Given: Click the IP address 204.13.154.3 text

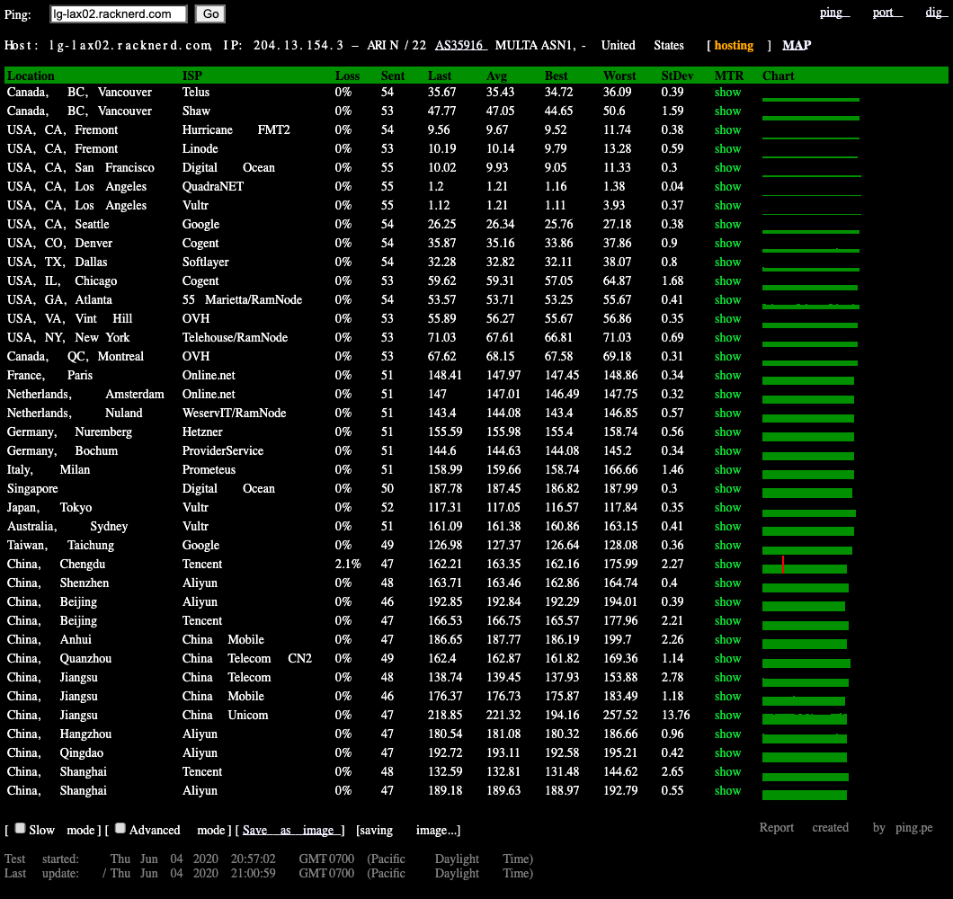Looking at the screenshot, I should click(x=298, y=45).
